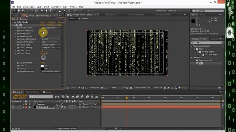The width and height of the screenshot is (236, 132).
Task: Expand the Particular effect properties
Action: (13, 22)
